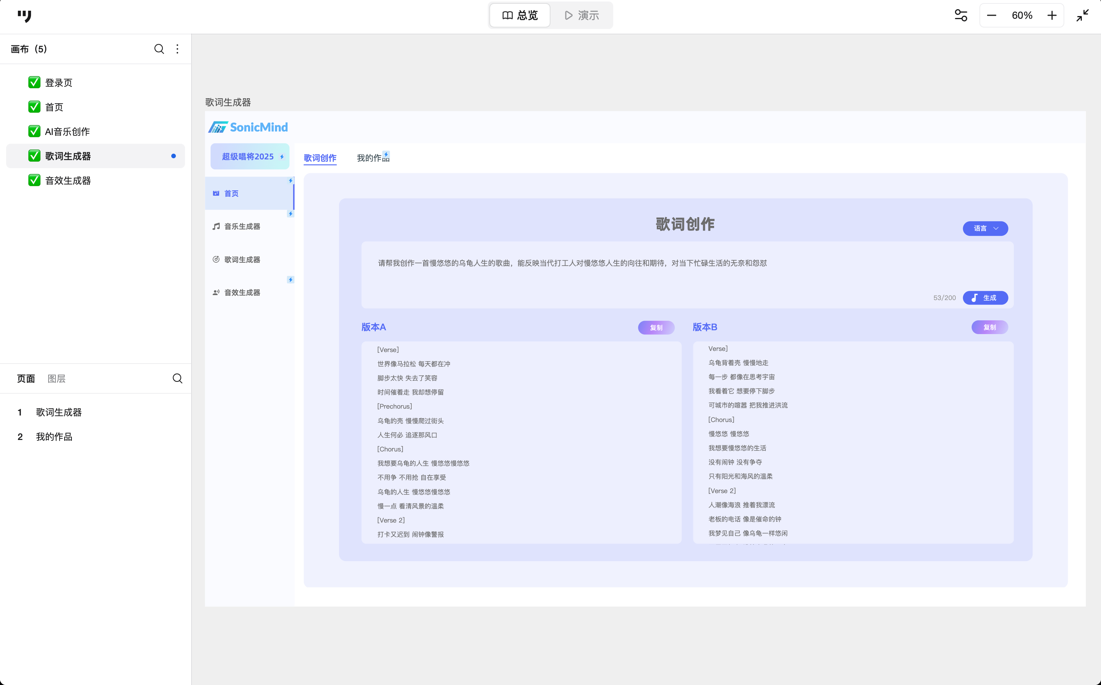Expand the 语言 language dropdown
1101x685 pixels.
(x=985, y=228)
